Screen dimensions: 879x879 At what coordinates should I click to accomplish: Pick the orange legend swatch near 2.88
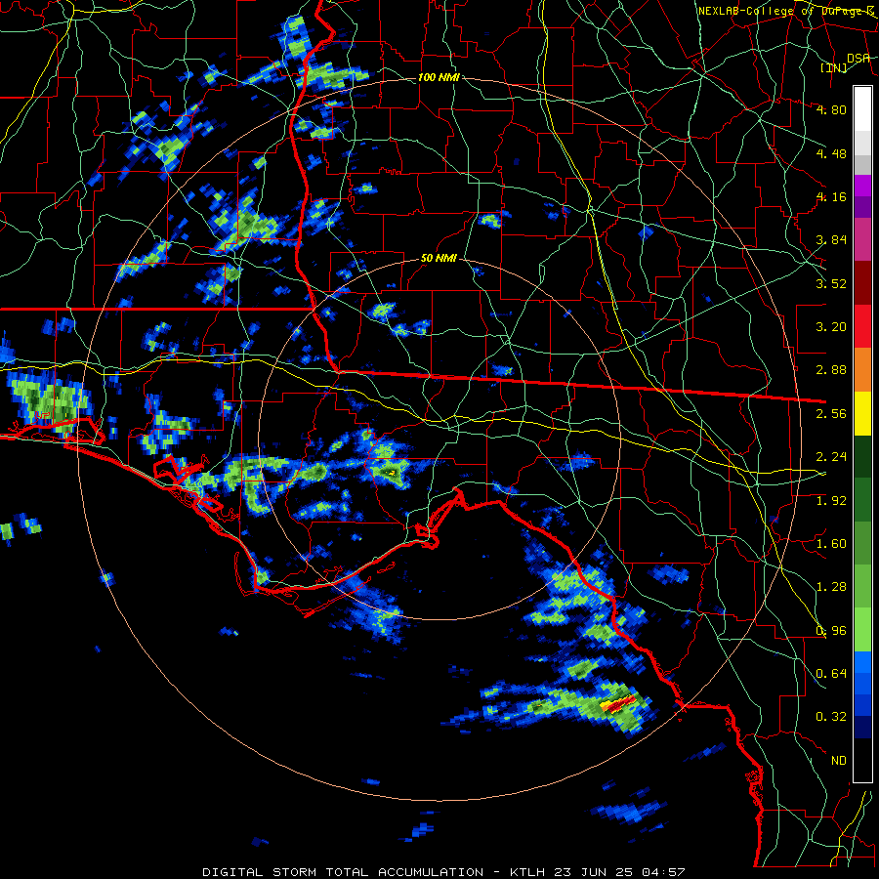(862, 369)
